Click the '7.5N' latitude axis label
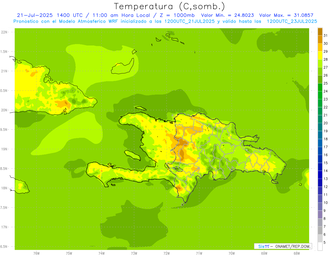Image resolution: width=333 pixels, height=257 pixels. [x=4, y=207]
